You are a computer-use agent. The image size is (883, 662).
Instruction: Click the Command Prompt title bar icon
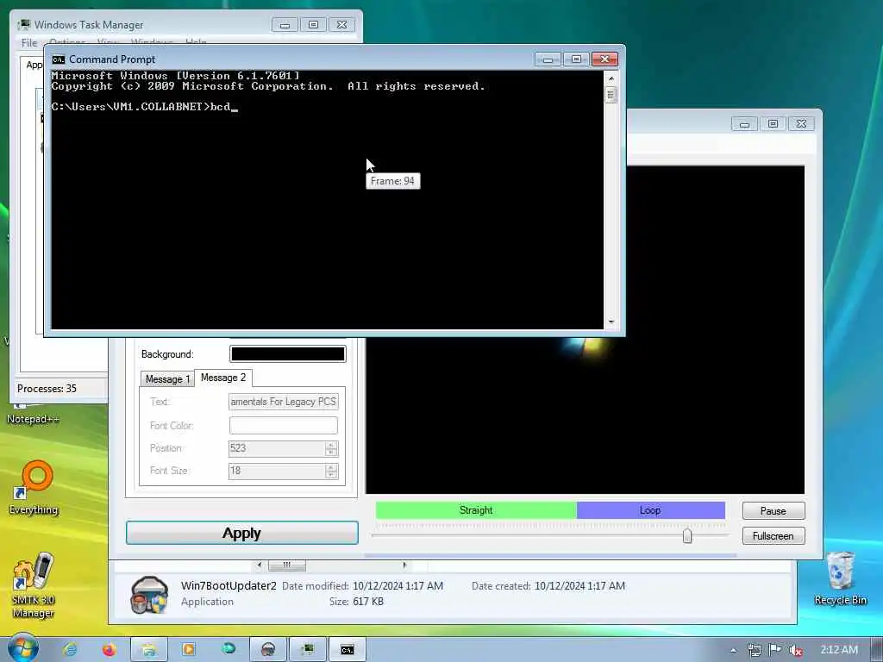[58, 59]
